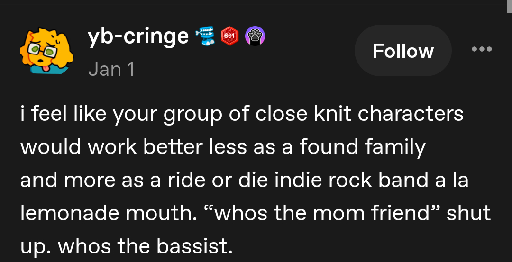This screenshot has width=512, height=262.
Task: Click the scrollbar at the top right edge
Action: point(509,5)
